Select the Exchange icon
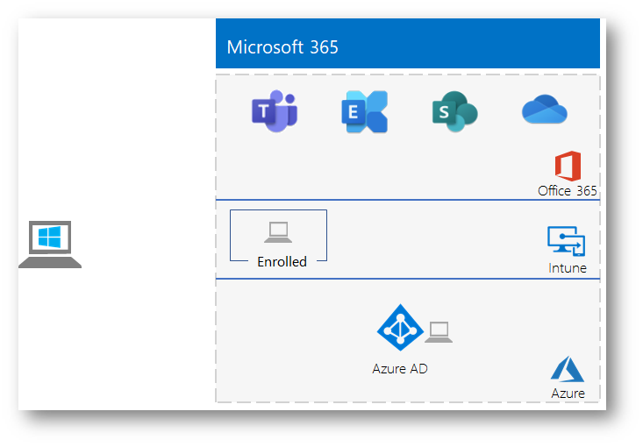 point(365,111)
